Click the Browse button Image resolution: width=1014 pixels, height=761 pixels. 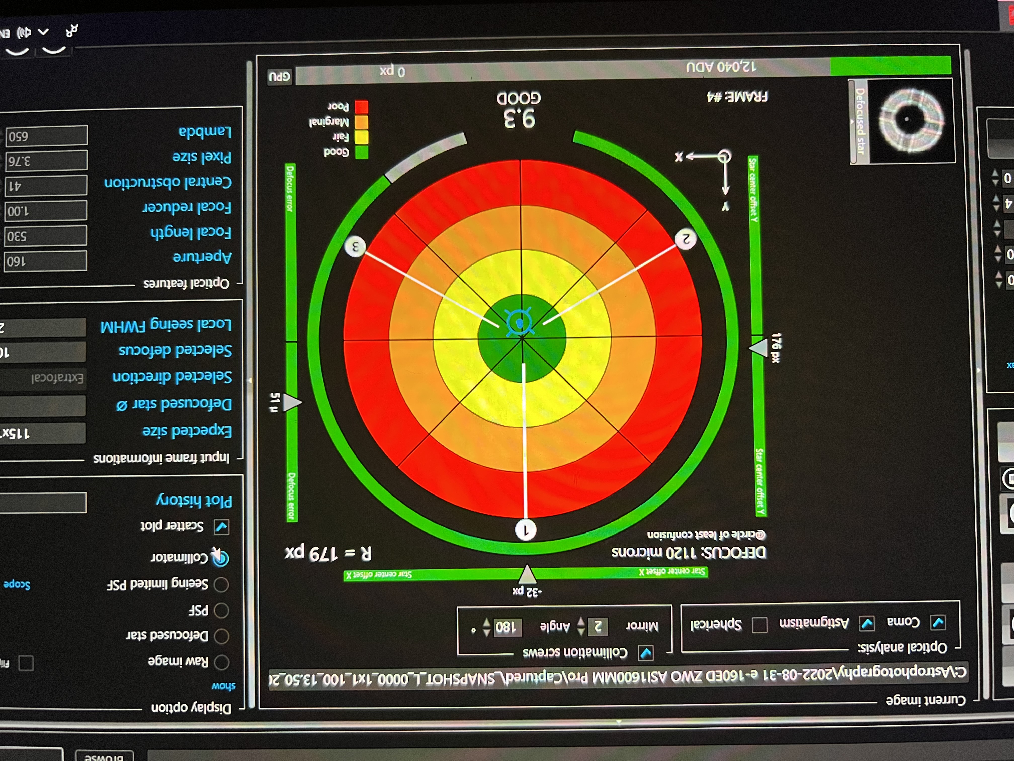point(105,756)
